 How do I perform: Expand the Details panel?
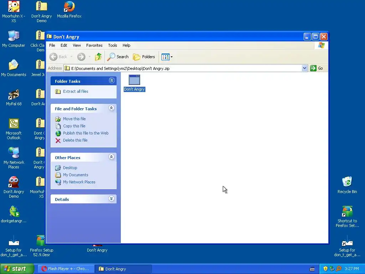[x=112, y=198]
